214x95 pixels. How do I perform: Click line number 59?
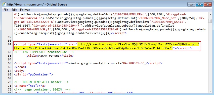click(9, 37)
